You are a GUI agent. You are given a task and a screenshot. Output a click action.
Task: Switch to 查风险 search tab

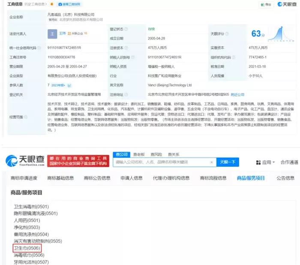pyautogui.click(x=156, y=154)
